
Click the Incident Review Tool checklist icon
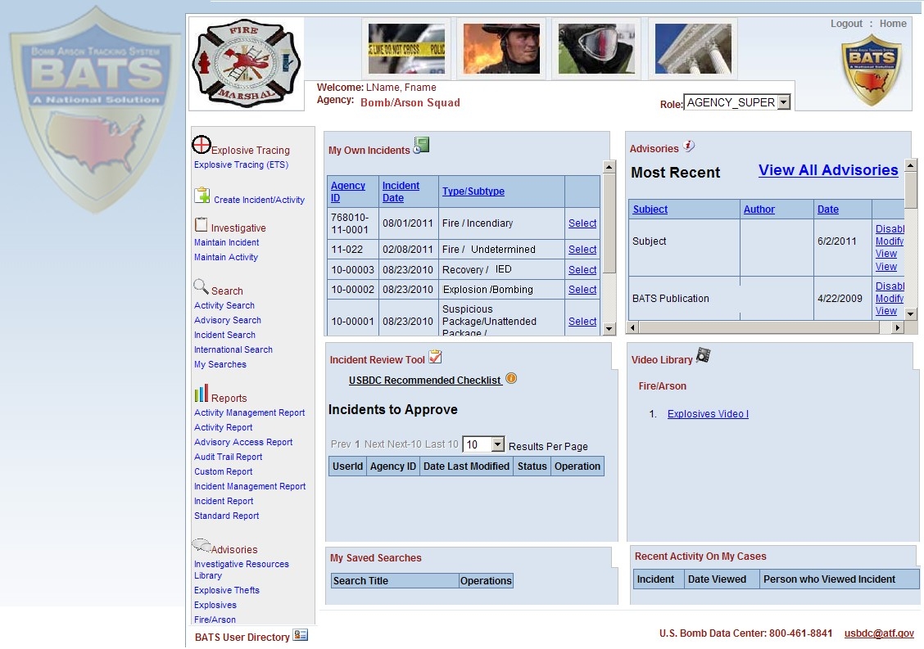coord(435,357)
